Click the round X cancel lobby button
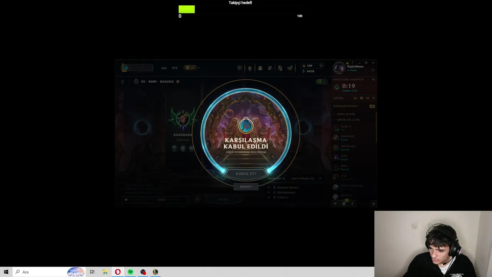492x277 pixels. pyautogui.click(x=197, y=199)
